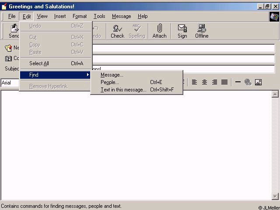Align text left in the formatting bar

coord(194,82)
